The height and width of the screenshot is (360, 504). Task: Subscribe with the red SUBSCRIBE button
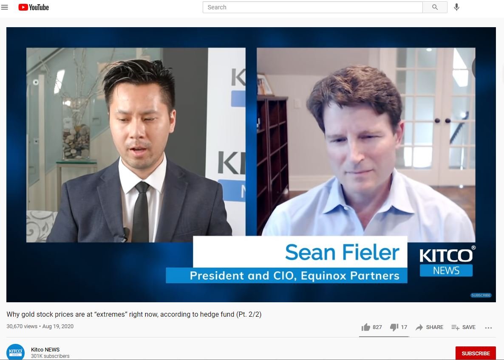pos(476,353)
